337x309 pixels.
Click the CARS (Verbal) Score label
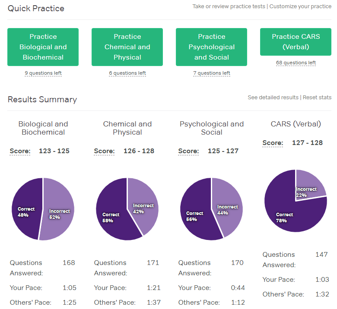[x=273, y=143]
